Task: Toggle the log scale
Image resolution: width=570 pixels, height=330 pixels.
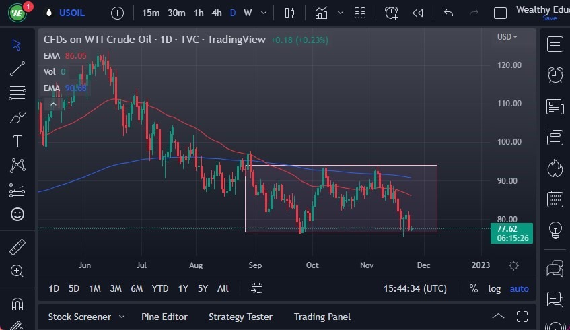Action: point(495,288)
